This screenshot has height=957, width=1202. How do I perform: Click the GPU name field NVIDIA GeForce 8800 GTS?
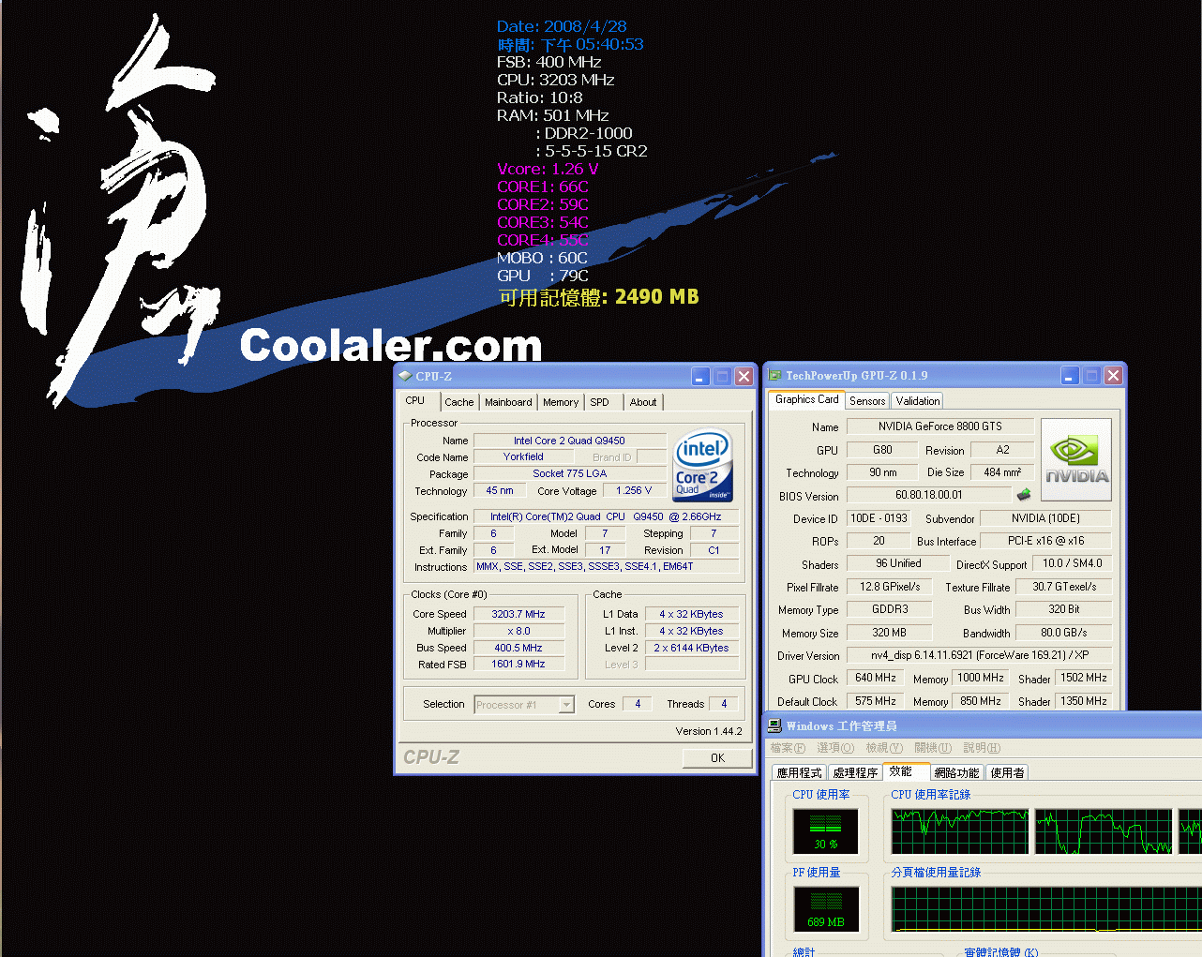pyautogui.click(x=939, y=426)
